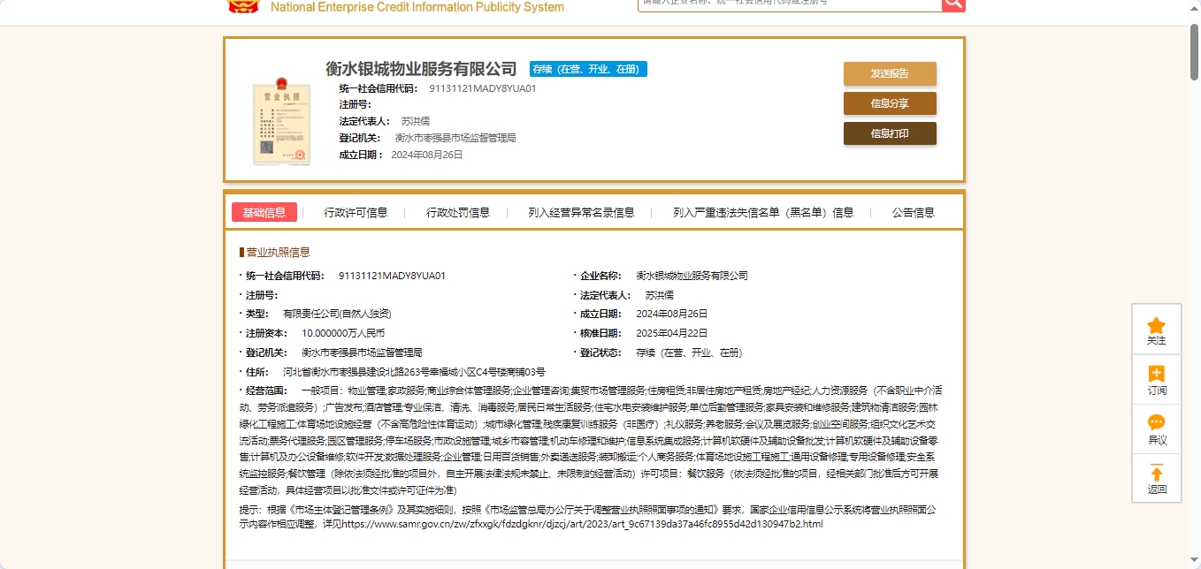Click the red search magnifier icon
This screenshot has width=1201, height=569.
(x=953, y=4)
